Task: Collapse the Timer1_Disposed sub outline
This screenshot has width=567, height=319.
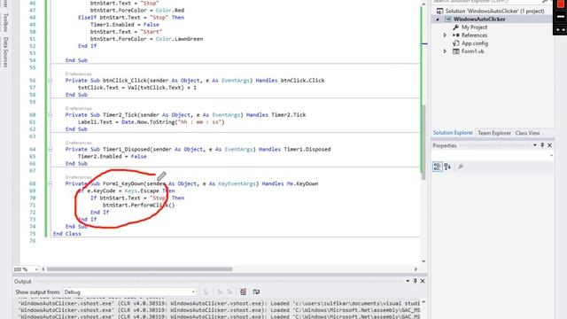Action: pyautogui.click(x=50, y=149)
